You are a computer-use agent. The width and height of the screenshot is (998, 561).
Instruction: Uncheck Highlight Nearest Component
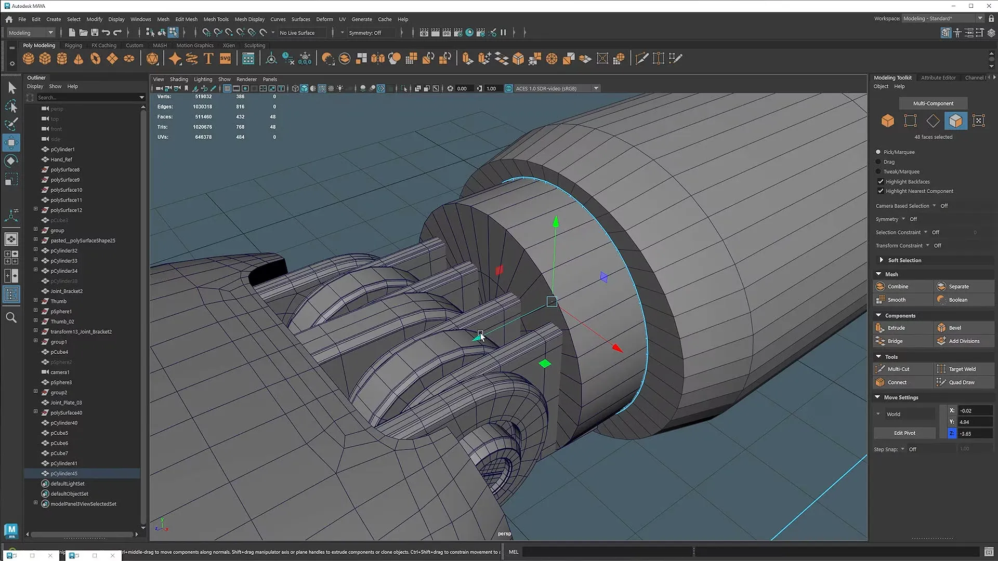click(x=881, y=191)
